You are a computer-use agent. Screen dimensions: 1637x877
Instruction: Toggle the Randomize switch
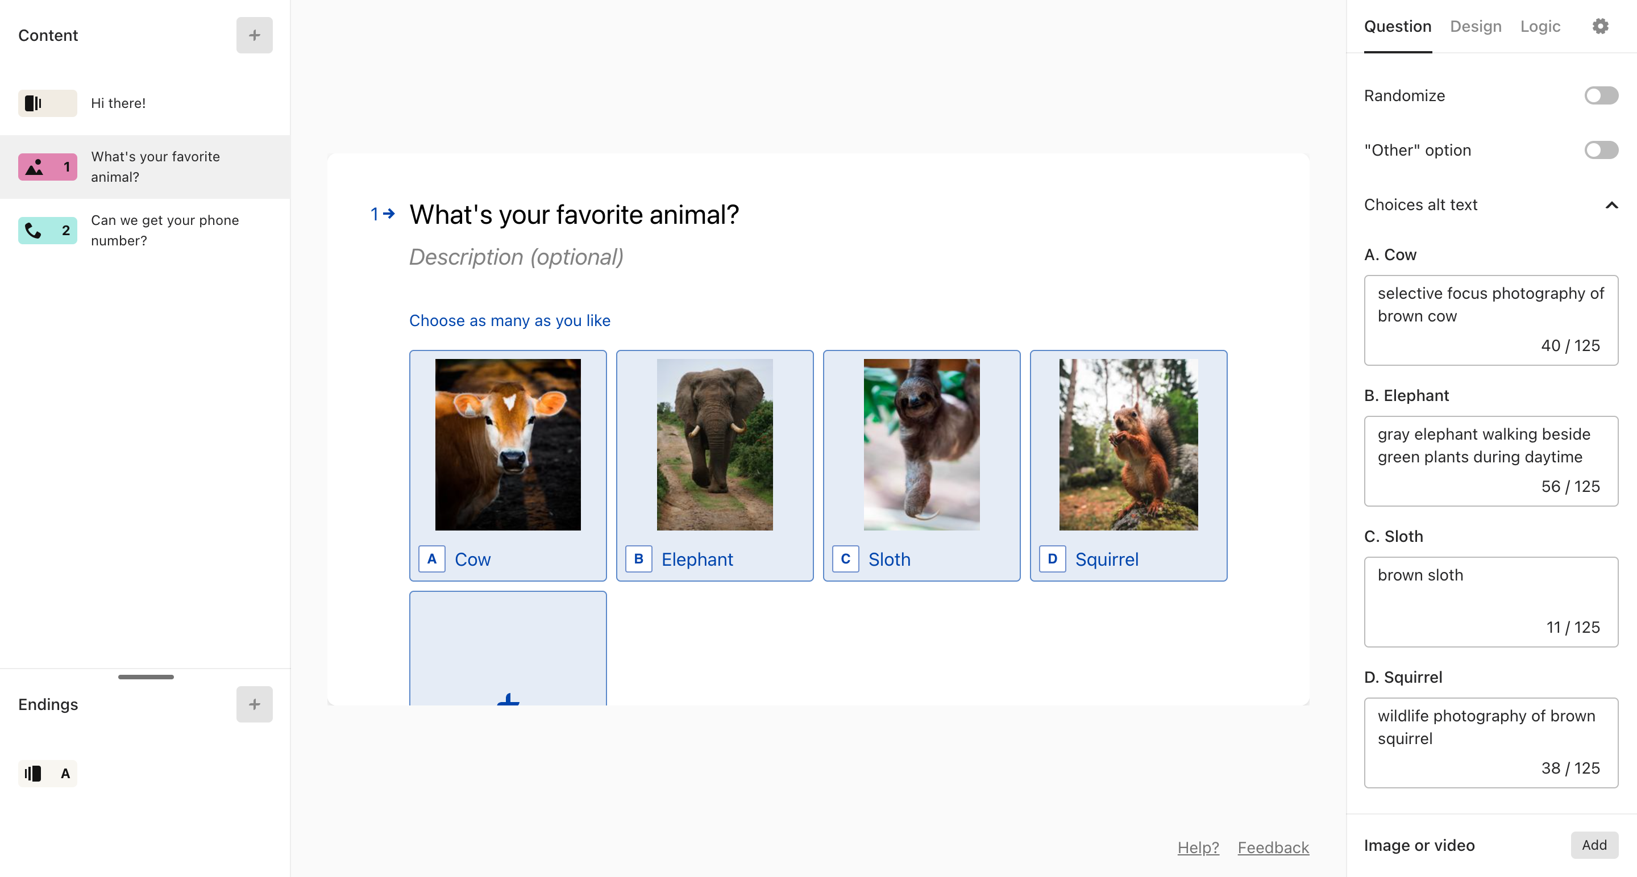click(x=1601, y=95)
